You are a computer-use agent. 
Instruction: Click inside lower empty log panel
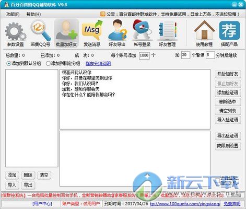(135, 159)
